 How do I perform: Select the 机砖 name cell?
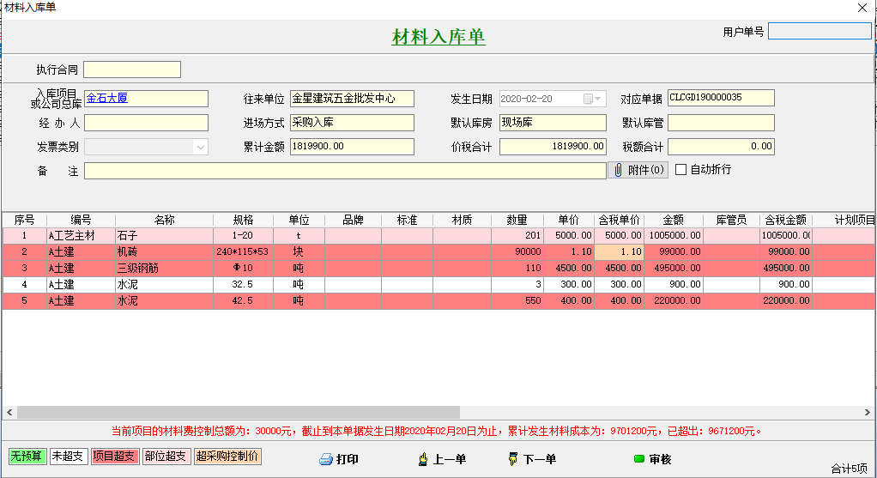[165, 252]
